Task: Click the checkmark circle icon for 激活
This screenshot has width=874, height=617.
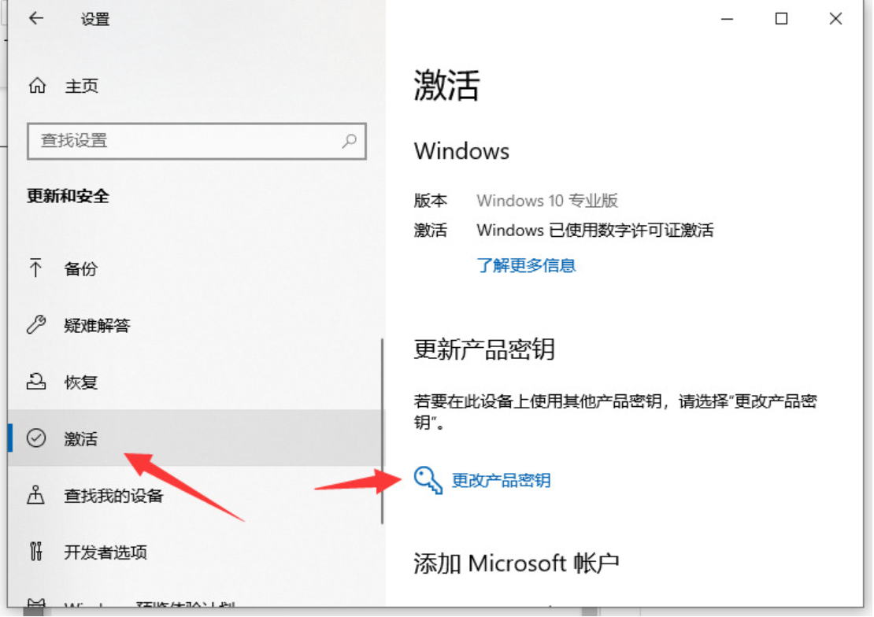Action: pyautogui.click(x=36, y=438)
